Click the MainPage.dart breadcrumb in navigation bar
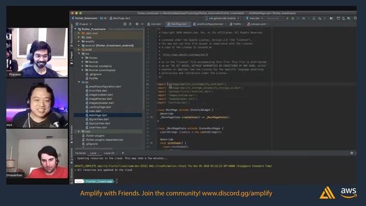Screen dimensions: 366x206 [120, 18]
